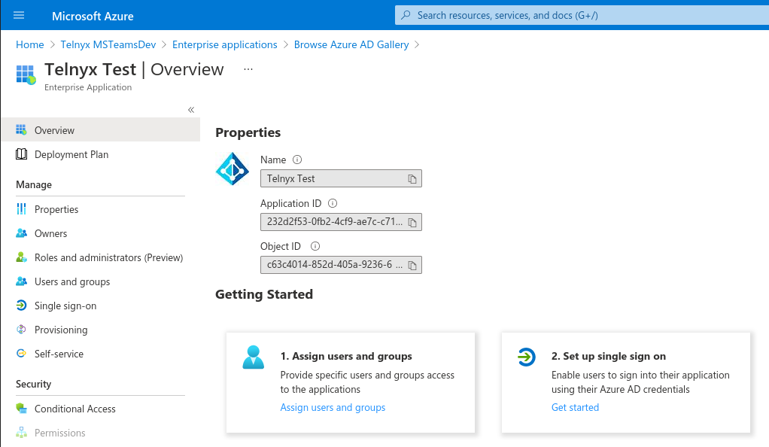The width and height of the screenshot is (769, 447).
Task: Go to Telnyx MSTeamsDev breadcrumb
Action: click(108, 44)
